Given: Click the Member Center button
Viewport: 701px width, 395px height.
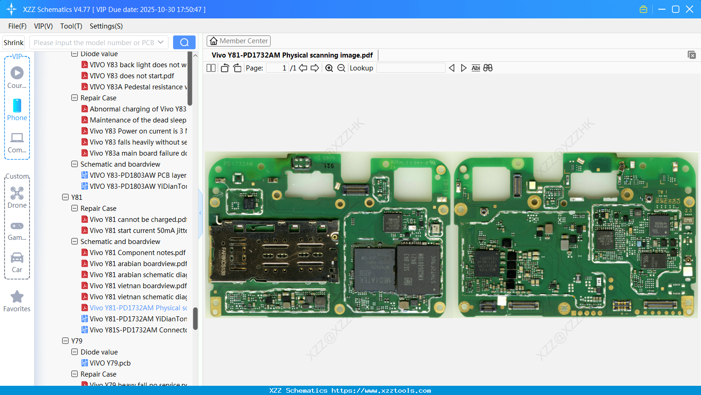Looking at the screenshot, I should click(238, 41).
